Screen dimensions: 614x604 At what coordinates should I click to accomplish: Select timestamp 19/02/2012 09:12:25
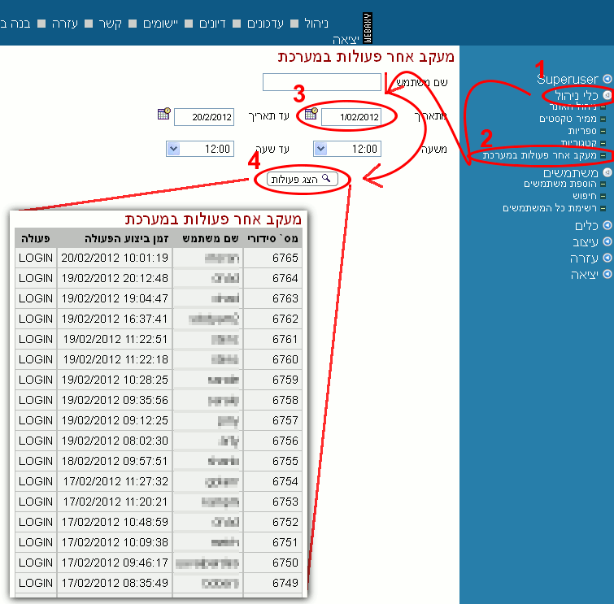click(115, 420)
